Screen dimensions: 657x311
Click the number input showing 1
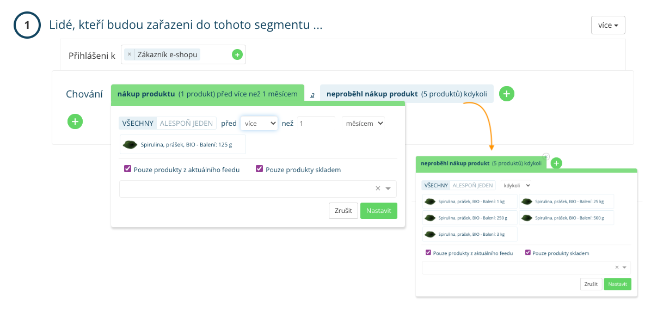click(316, 124)
